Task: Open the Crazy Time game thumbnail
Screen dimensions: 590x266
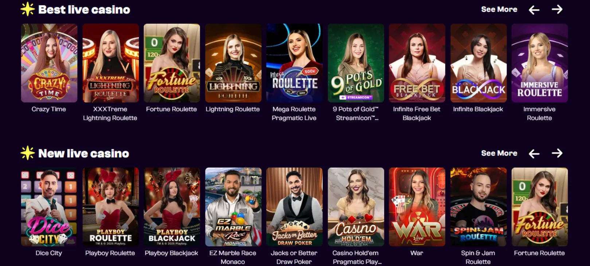Action: 49,63
